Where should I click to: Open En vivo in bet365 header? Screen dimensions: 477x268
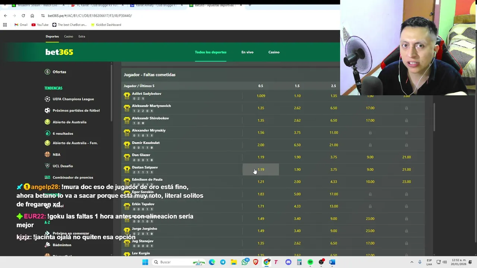[247, 52]
